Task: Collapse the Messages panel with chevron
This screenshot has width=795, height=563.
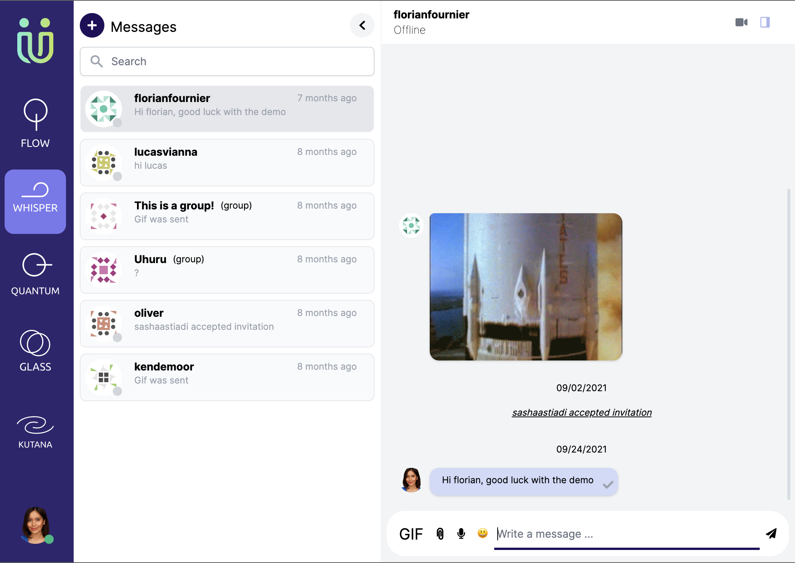Action: click(x=362, y=25)
